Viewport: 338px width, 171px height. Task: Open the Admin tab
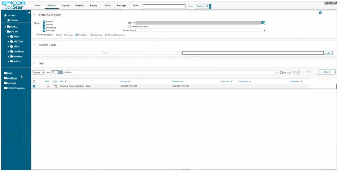[x=135, y=6]
